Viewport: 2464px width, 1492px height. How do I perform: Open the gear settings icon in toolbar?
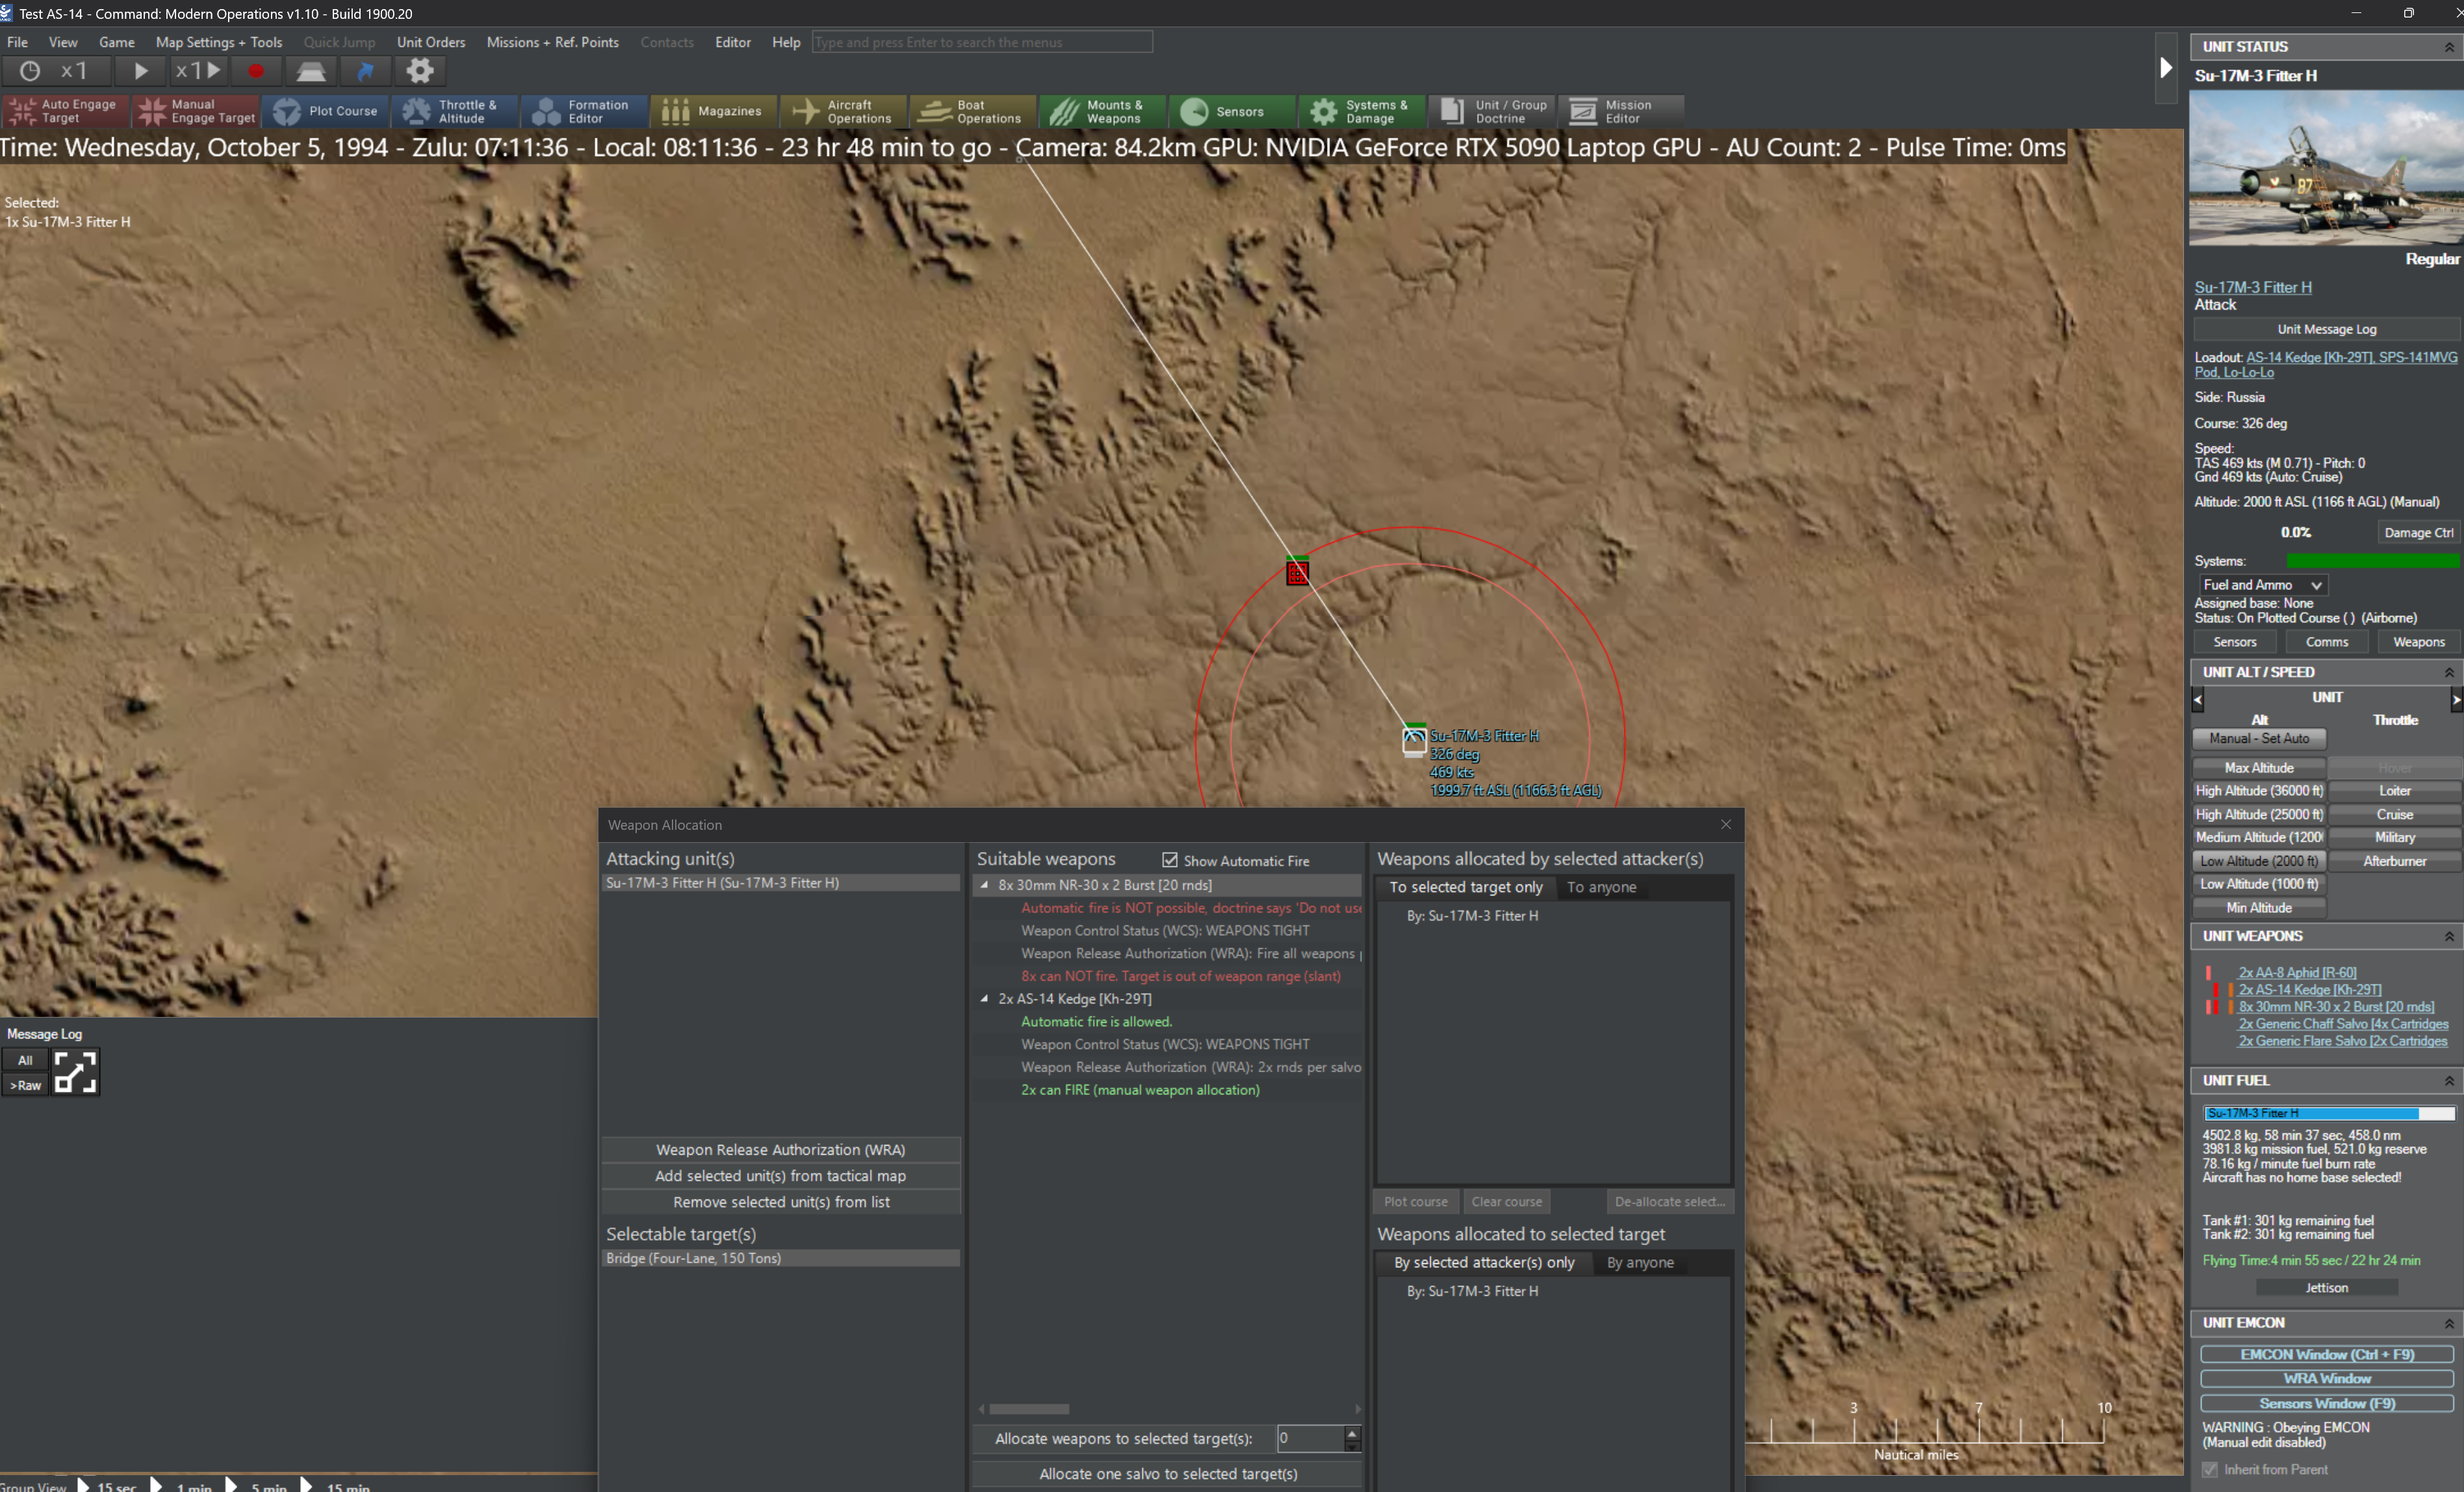click(420, 71)
